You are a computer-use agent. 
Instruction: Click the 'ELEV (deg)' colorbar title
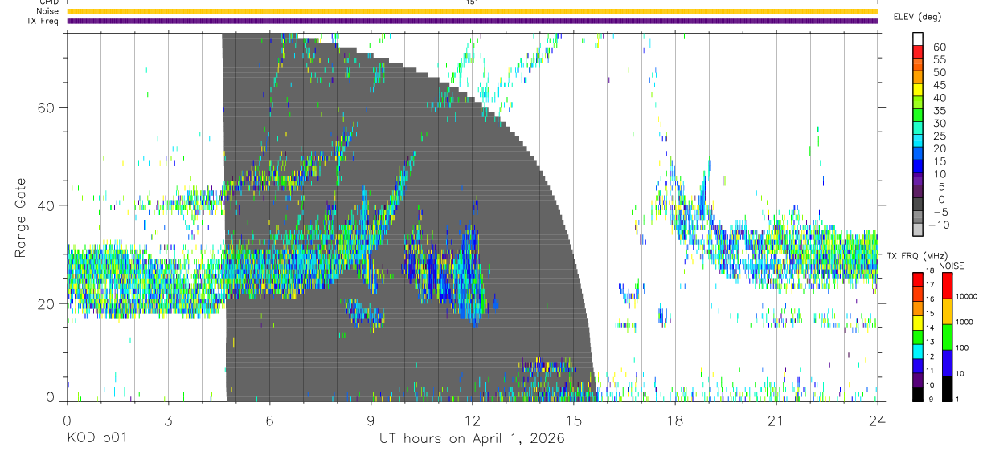(917, 17)
